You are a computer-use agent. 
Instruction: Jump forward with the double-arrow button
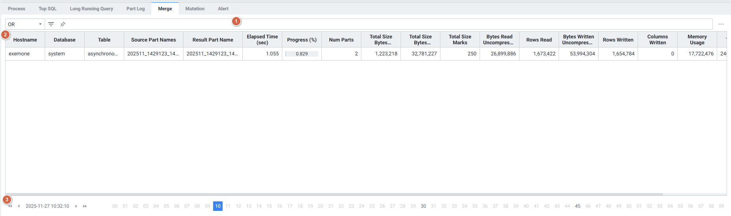pyautogui.click(x=85, y=206)
